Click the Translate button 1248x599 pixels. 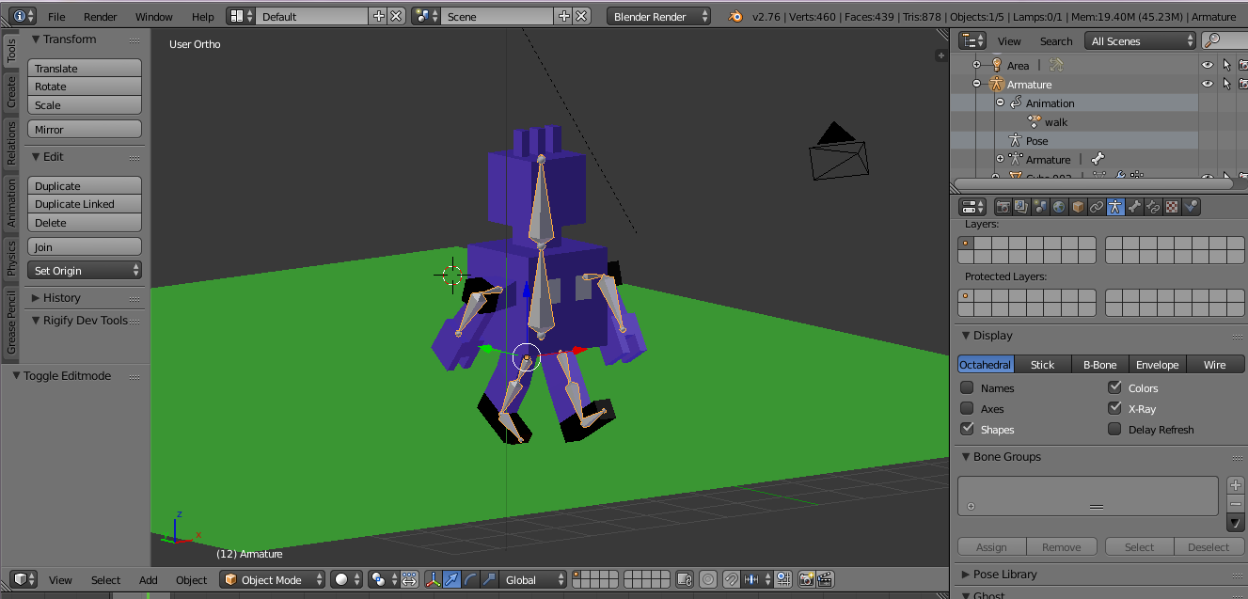pyautogui.click(x=85, y=69)
